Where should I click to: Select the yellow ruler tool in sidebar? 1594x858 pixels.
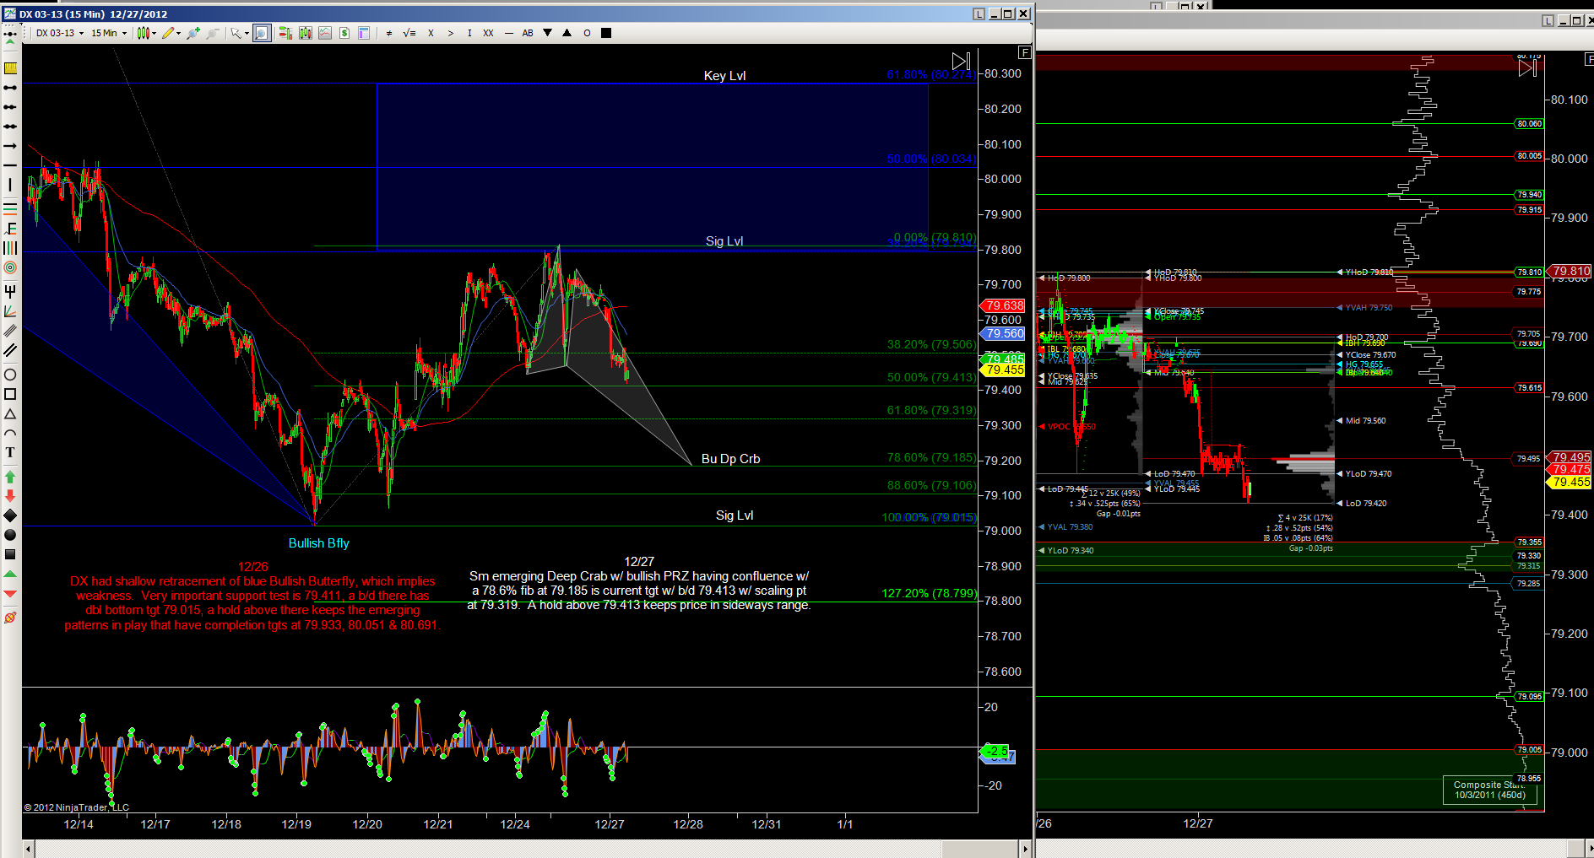click(10, 68)
